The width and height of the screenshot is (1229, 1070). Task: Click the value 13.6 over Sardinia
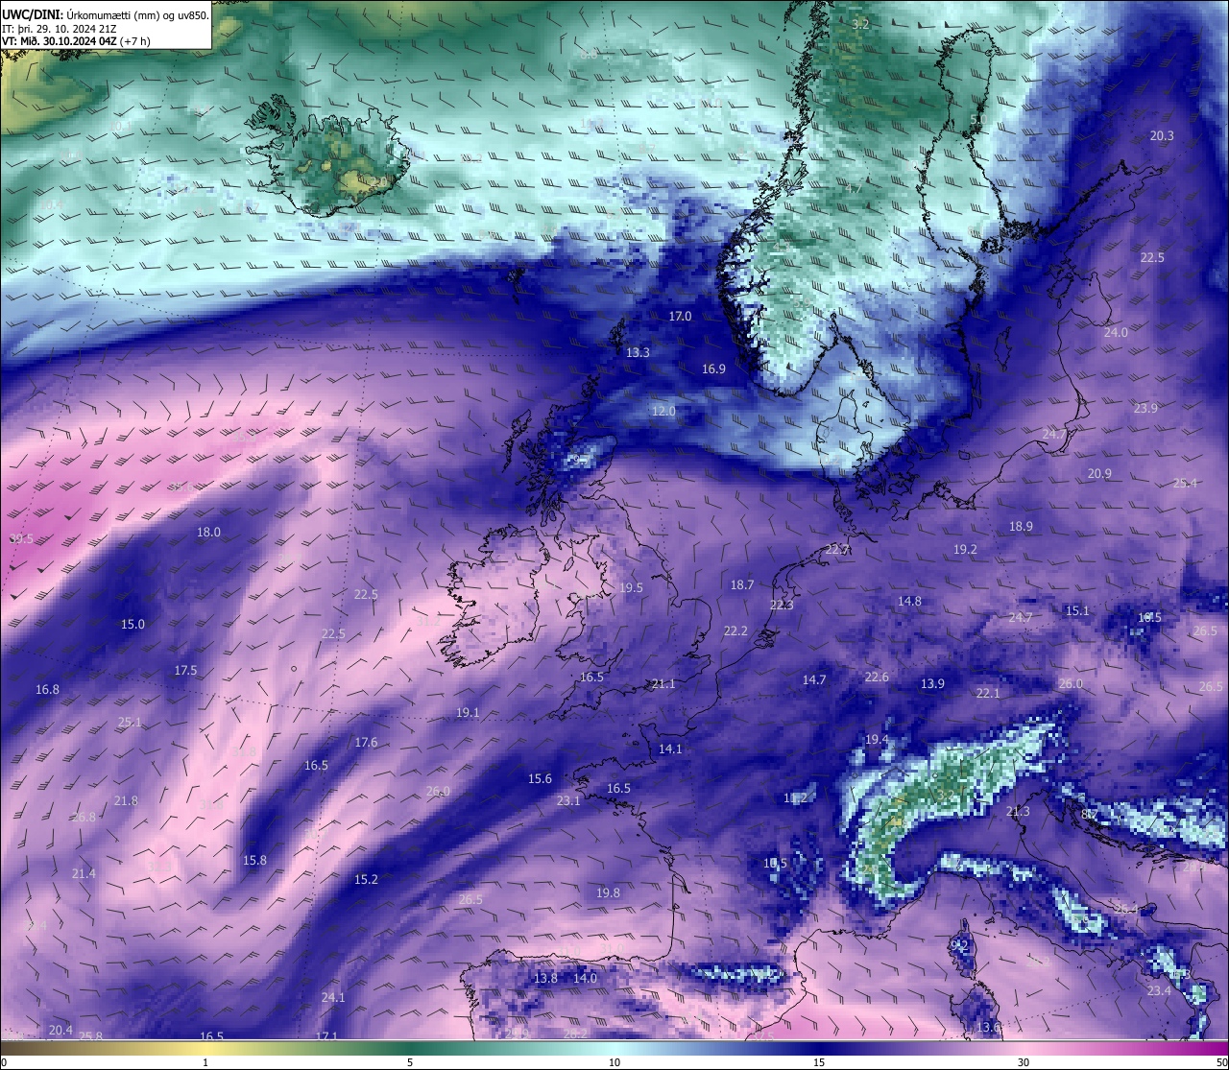click(x=988, y=1027)
